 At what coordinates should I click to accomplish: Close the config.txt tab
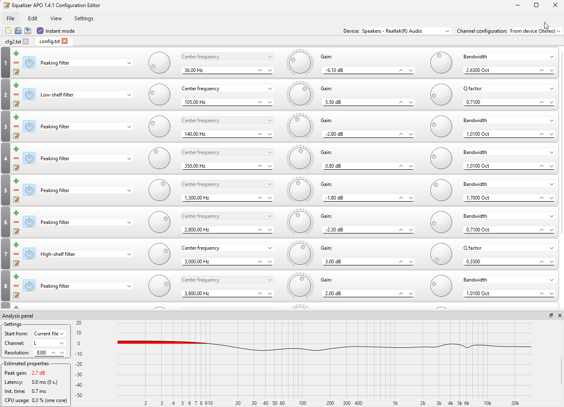tap(65, 41)
